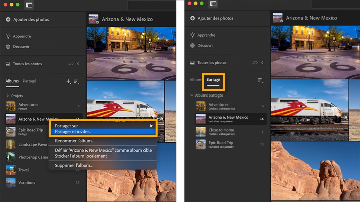Switch to the Albums tab in the right window
The height and width of the screenshot is (202, 360).
(x=196, y=80)
